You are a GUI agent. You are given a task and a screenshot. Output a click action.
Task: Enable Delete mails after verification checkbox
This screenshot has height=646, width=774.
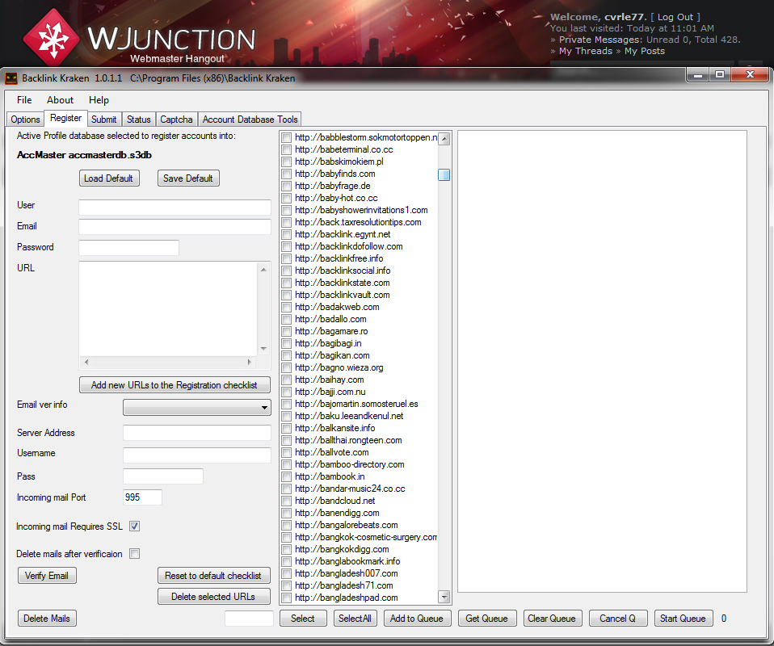tap(135, 554)
